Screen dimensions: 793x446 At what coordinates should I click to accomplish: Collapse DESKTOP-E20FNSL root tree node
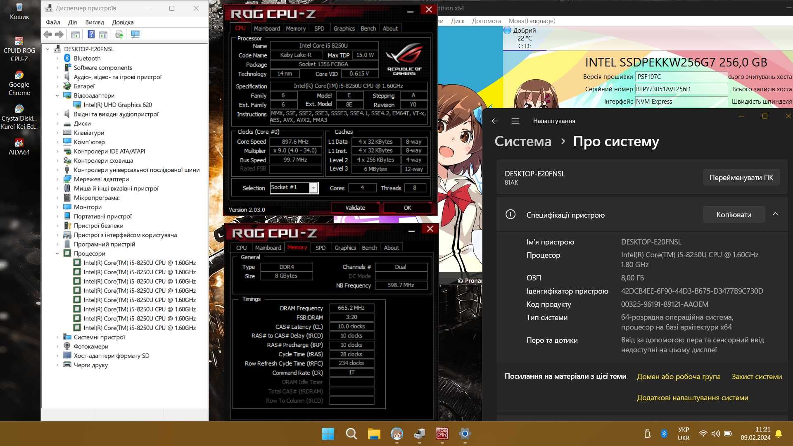coord(48,49)
